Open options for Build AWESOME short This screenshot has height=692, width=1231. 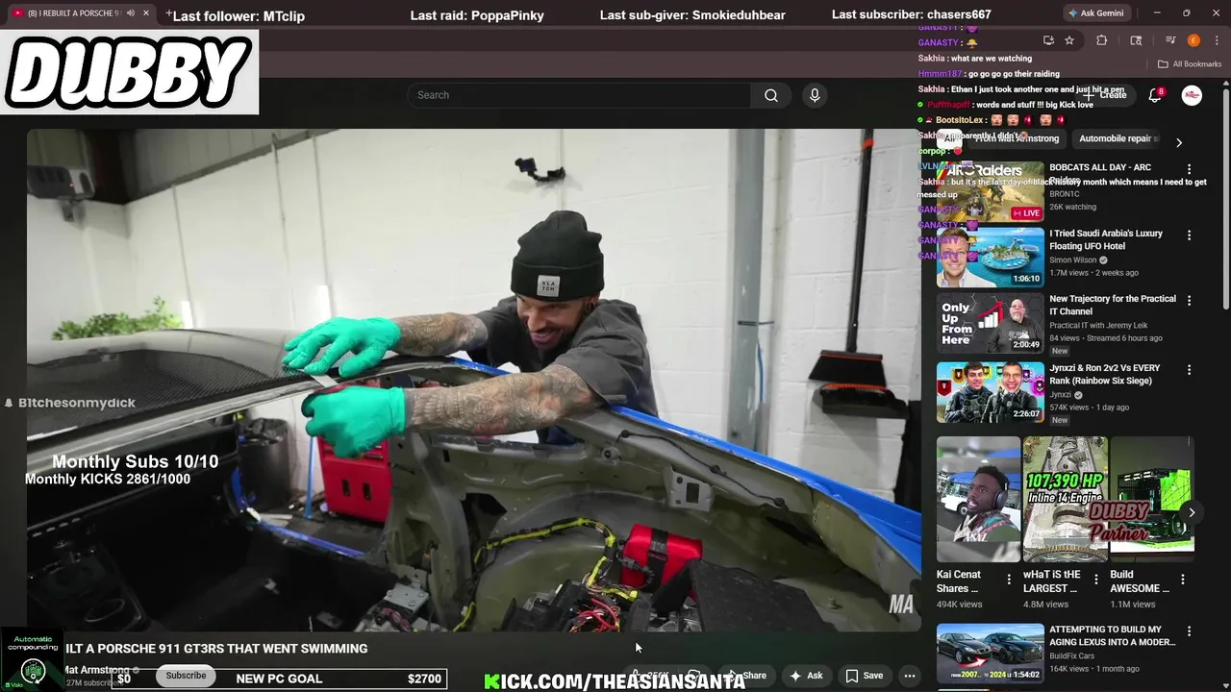point(1183,580)
